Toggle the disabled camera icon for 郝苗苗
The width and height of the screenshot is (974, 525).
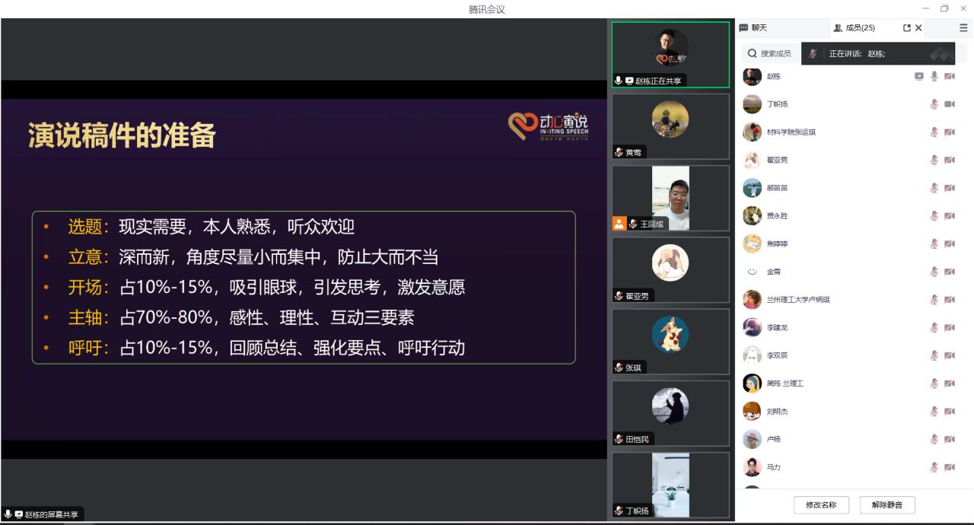point(949,188)
